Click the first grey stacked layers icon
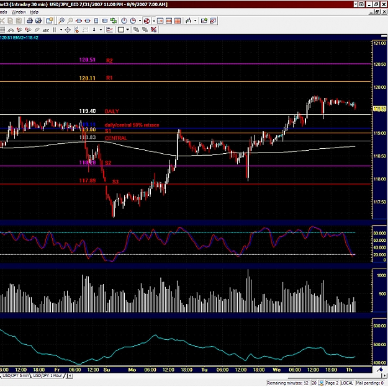The height and width of the screenshot is (387, 388). pos(136,30)
